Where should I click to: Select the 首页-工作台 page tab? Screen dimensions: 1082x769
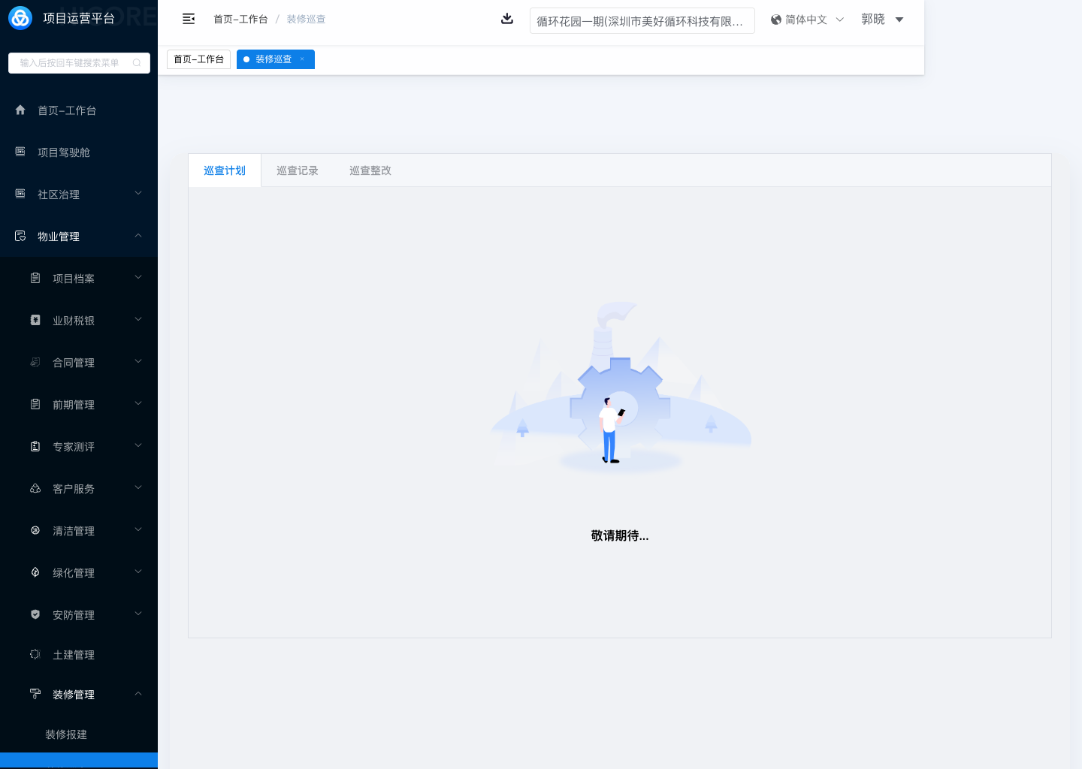click(x=199, y=59)
